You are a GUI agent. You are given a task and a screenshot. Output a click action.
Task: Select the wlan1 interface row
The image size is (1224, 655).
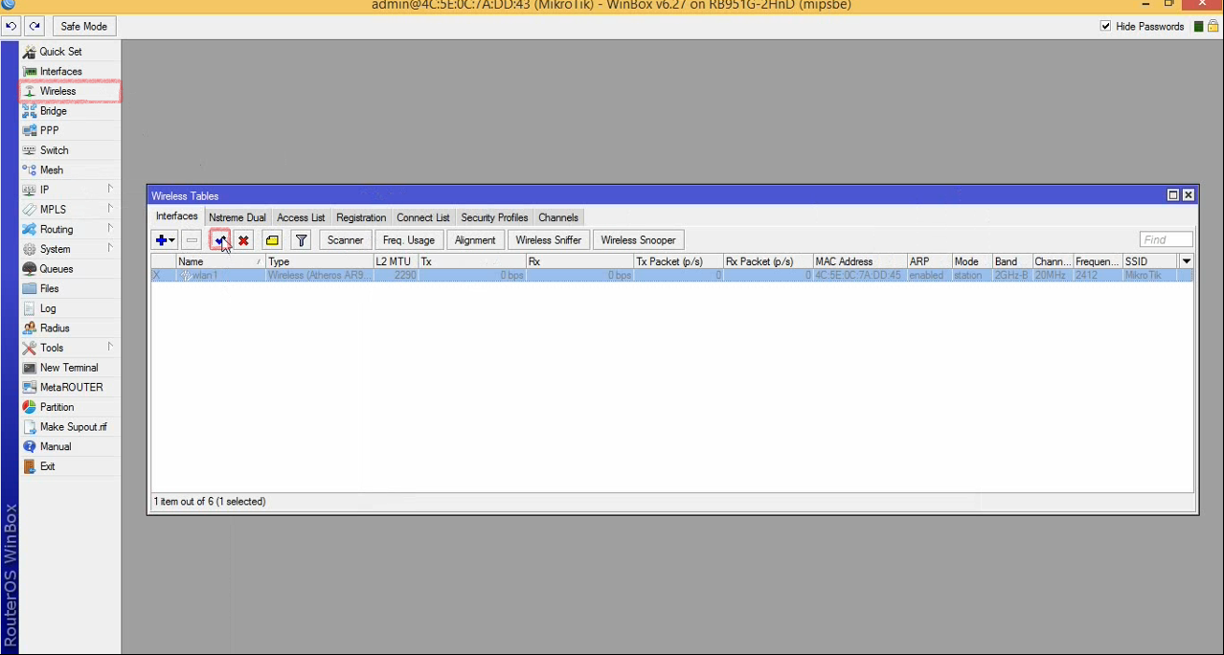pyautogui.click(x=672, y=276)
